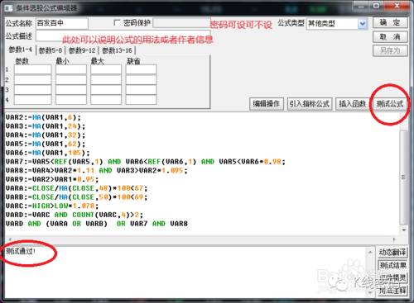
Task: Click row 4 最大 value field
Action: tap(106, 100)
